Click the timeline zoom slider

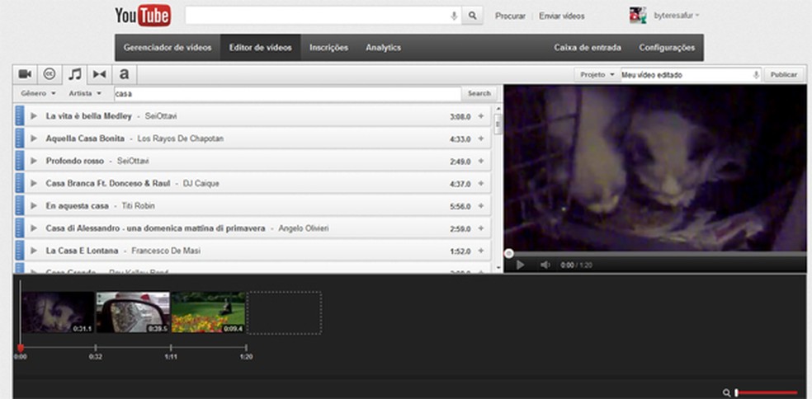point(767,392)
